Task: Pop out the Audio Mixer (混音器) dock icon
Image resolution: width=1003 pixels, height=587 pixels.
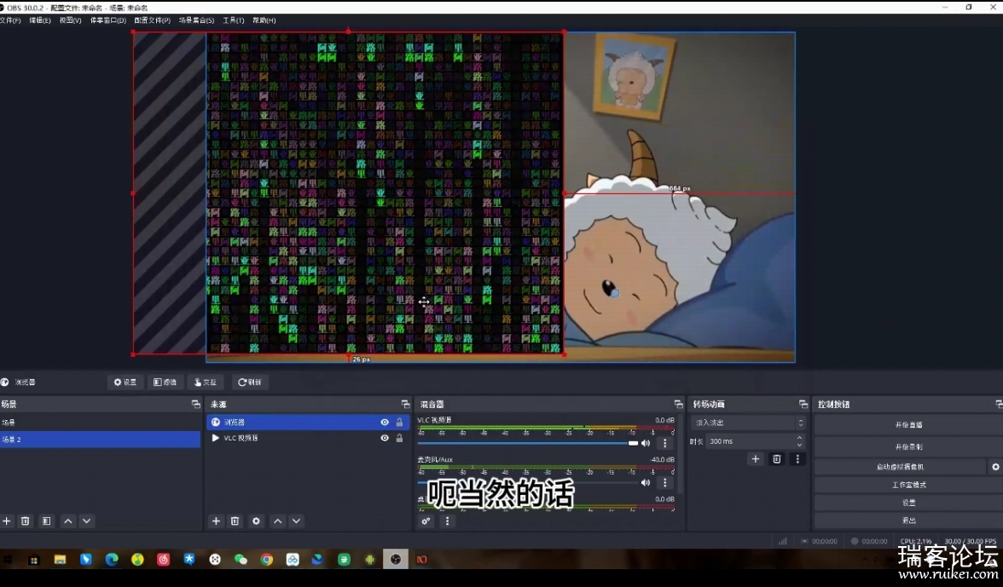Action: point(678,405)
